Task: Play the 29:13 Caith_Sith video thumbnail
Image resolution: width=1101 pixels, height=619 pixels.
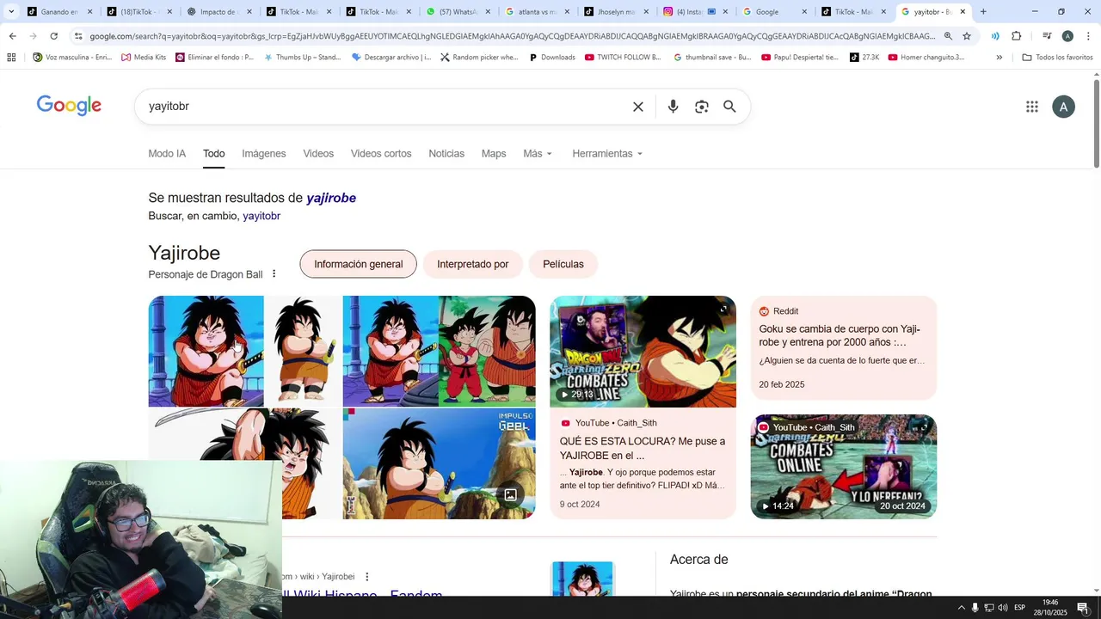Action: coord(643,352)
